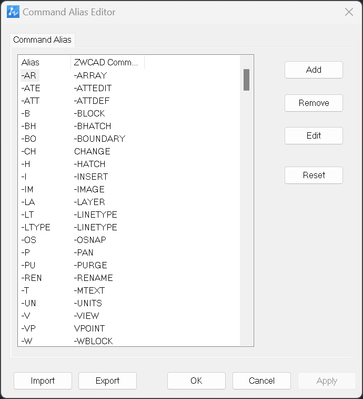Image resolution: width=363 pixels, height=399 pixels.
Task: Choose the -PU alias for -PURGE
Action: (28, 265)
